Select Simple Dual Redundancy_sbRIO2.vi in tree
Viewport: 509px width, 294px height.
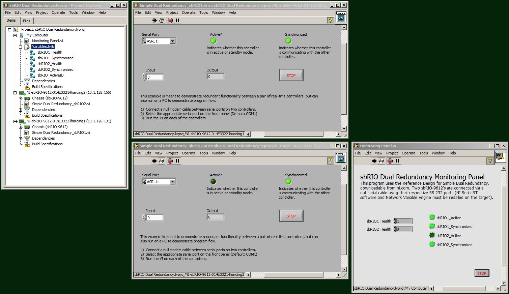click(x=61, y=104)
